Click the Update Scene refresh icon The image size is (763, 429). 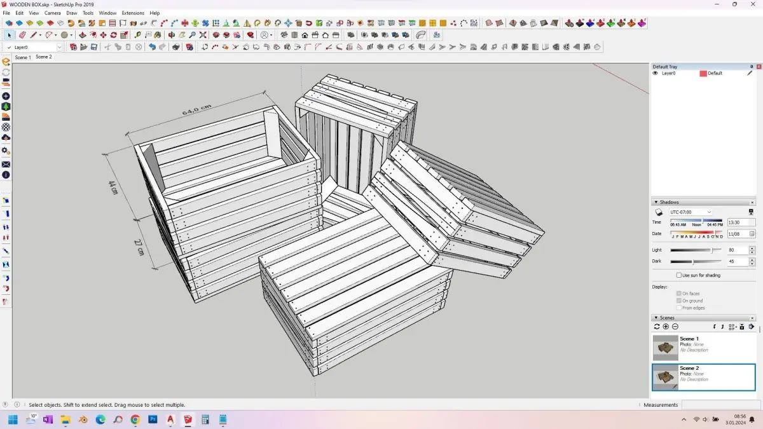(x=657, y=327)
